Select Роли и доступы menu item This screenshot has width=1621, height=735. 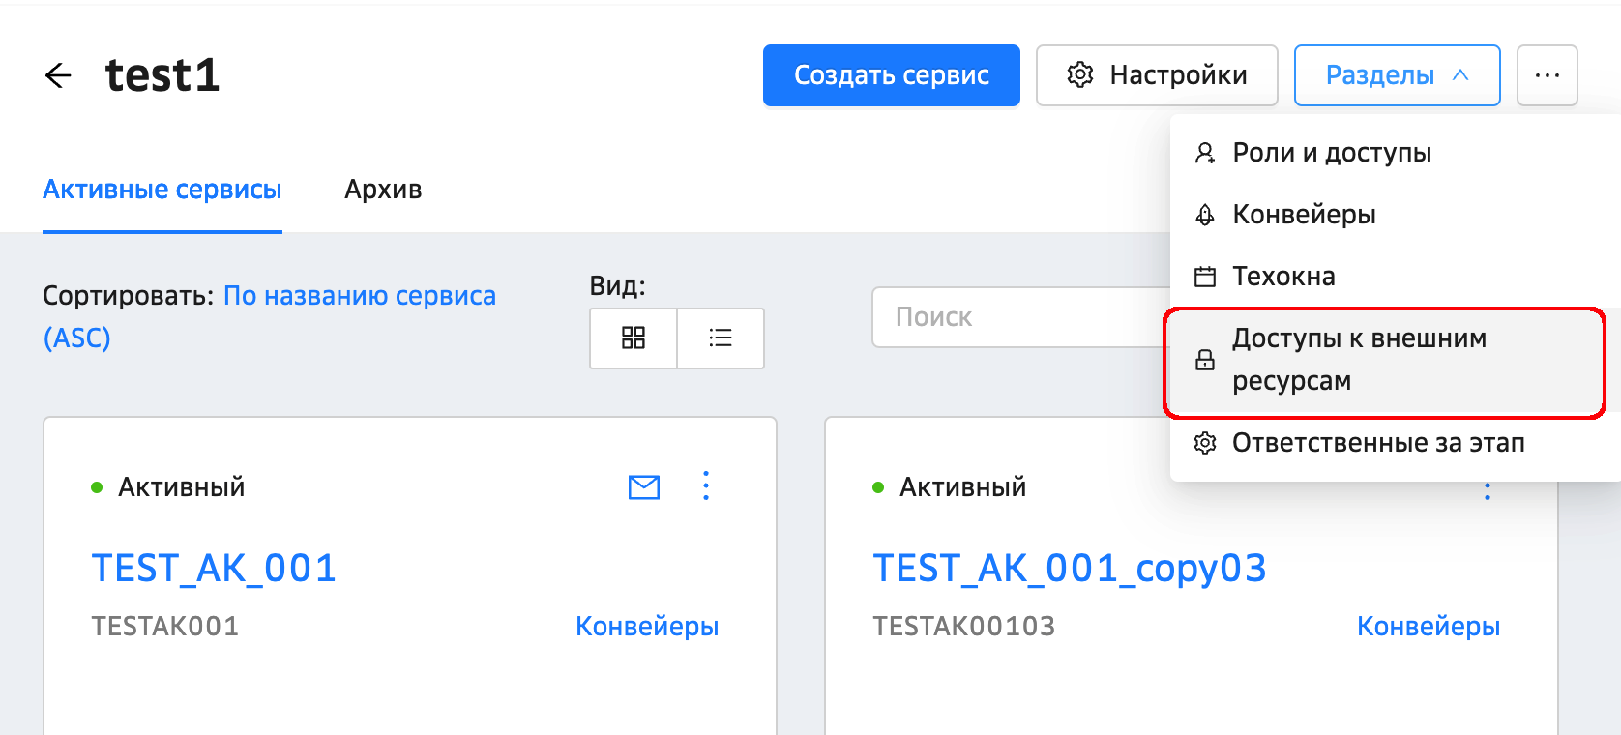(1331, 153)
